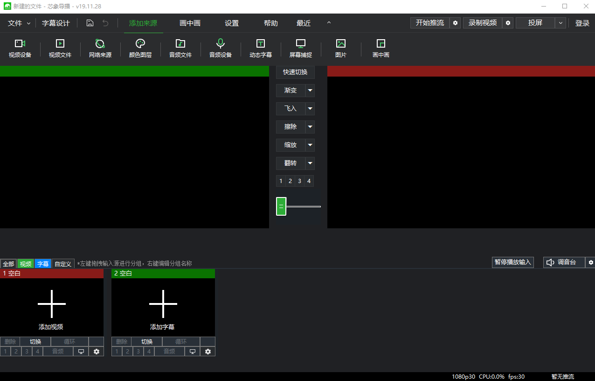Expand the 擦除 transition dropdown arrow
The width and height of the screenshot is (595, 381).
point(310,127)
